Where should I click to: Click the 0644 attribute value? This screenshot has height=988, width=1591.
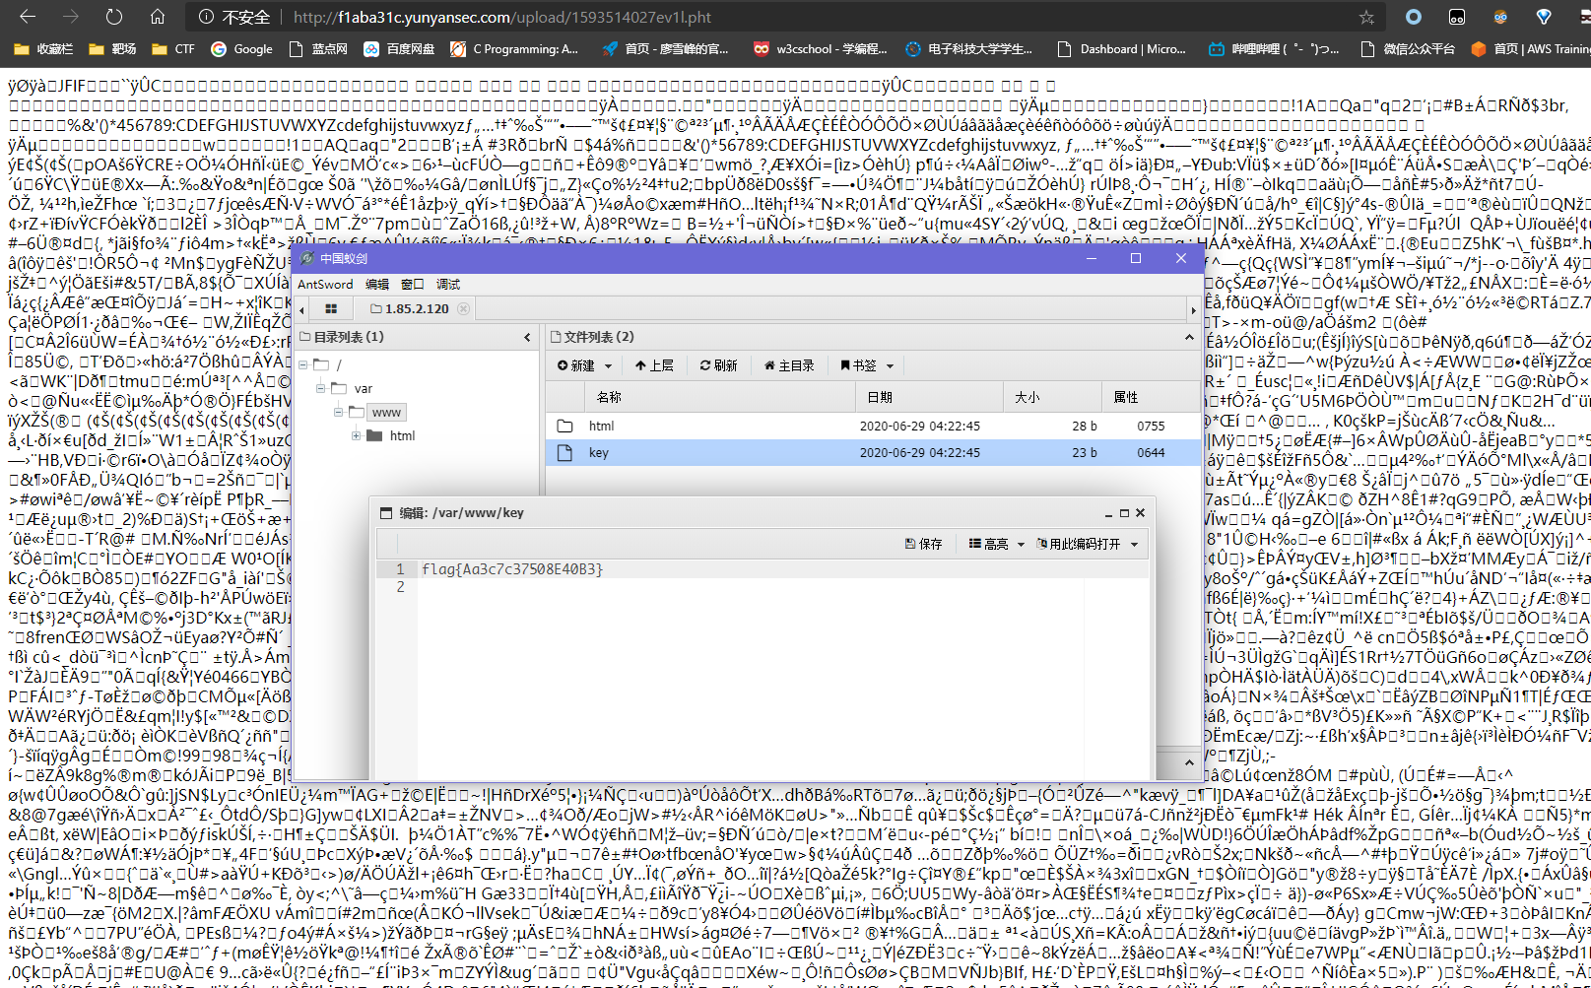point(1151,452)
